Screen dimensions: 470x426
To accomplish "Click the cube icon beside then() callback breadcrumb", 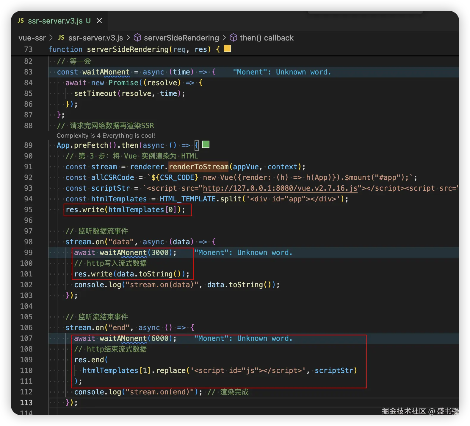I will point(234,38).
